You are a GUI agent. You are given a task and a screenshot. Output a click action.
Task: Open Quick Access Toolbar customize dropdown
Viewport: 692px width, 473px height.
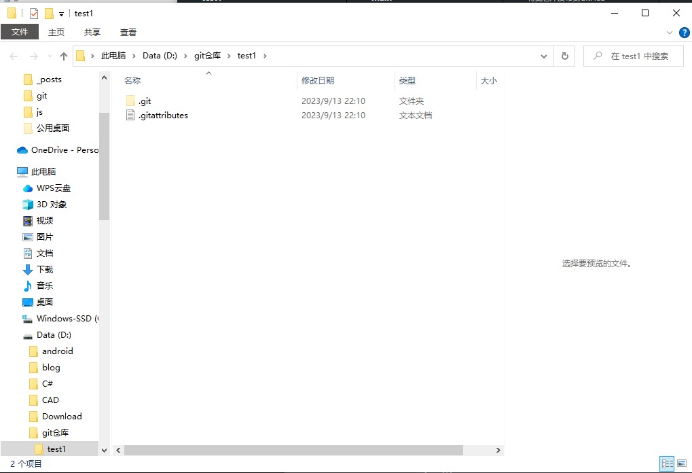click(61, 14)
